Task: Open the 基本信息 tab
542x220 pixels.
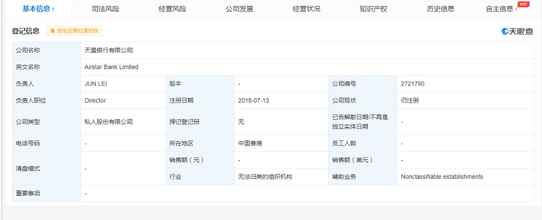Action: pos(38,9)
